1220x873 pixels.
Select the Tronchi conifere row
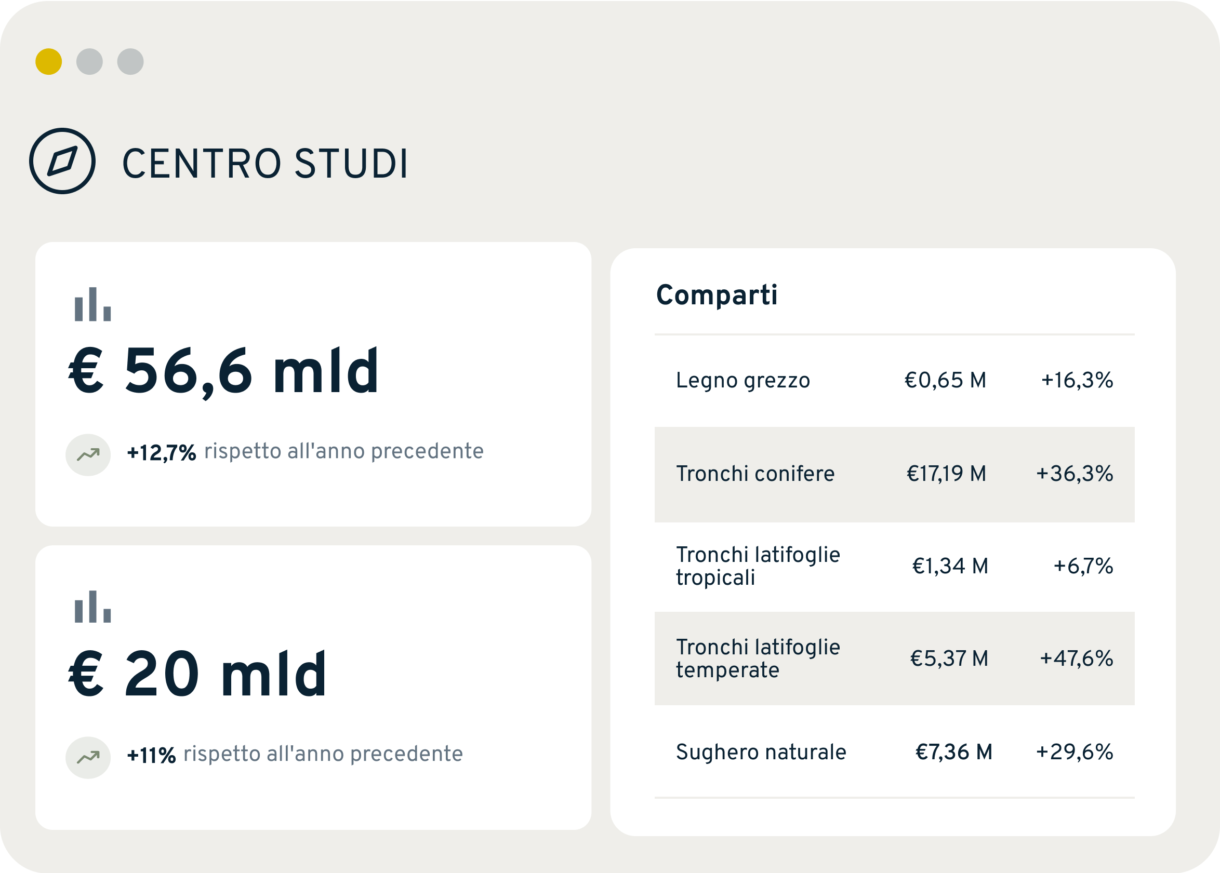pyautogui.click(x=895, y=475)
